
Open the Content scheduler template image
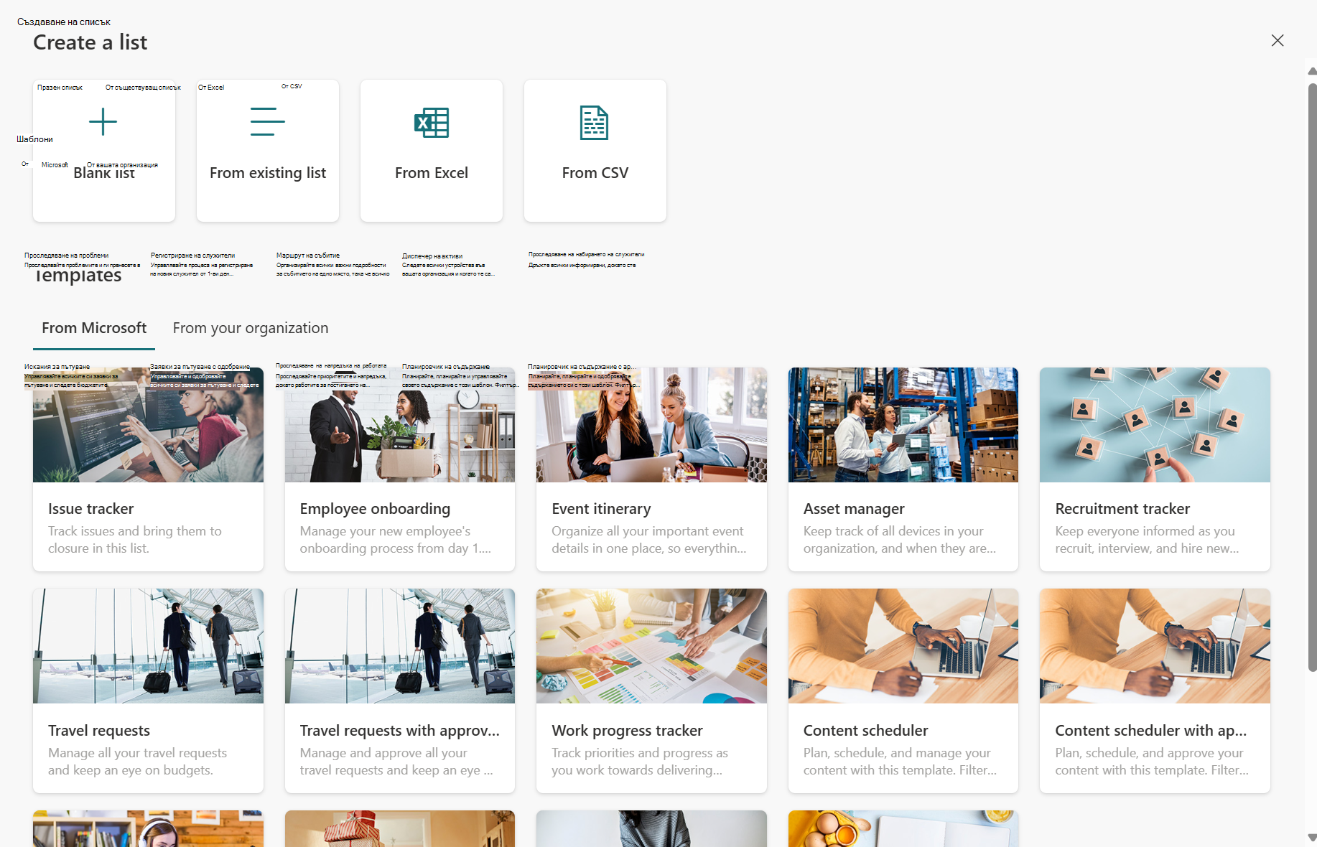click(903, 646)
